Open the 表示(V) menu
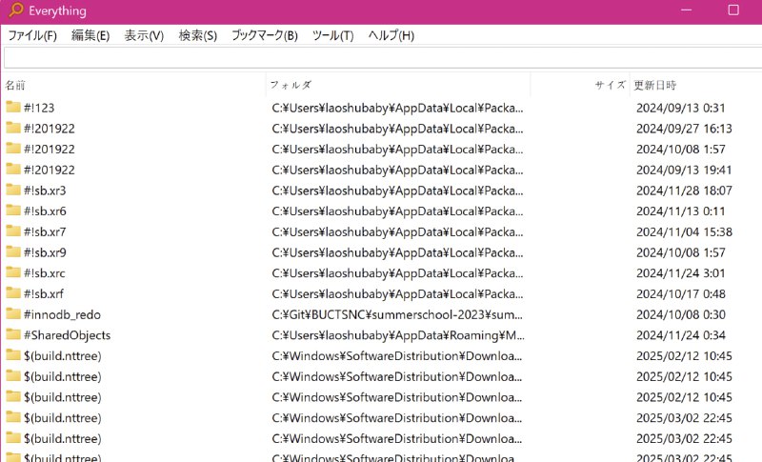762x462 pixels. 144,35
